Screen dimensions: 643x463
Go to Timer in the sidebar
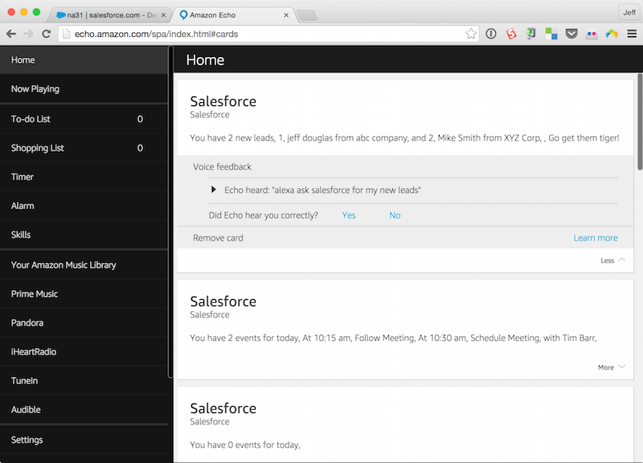tap(84, 177)
